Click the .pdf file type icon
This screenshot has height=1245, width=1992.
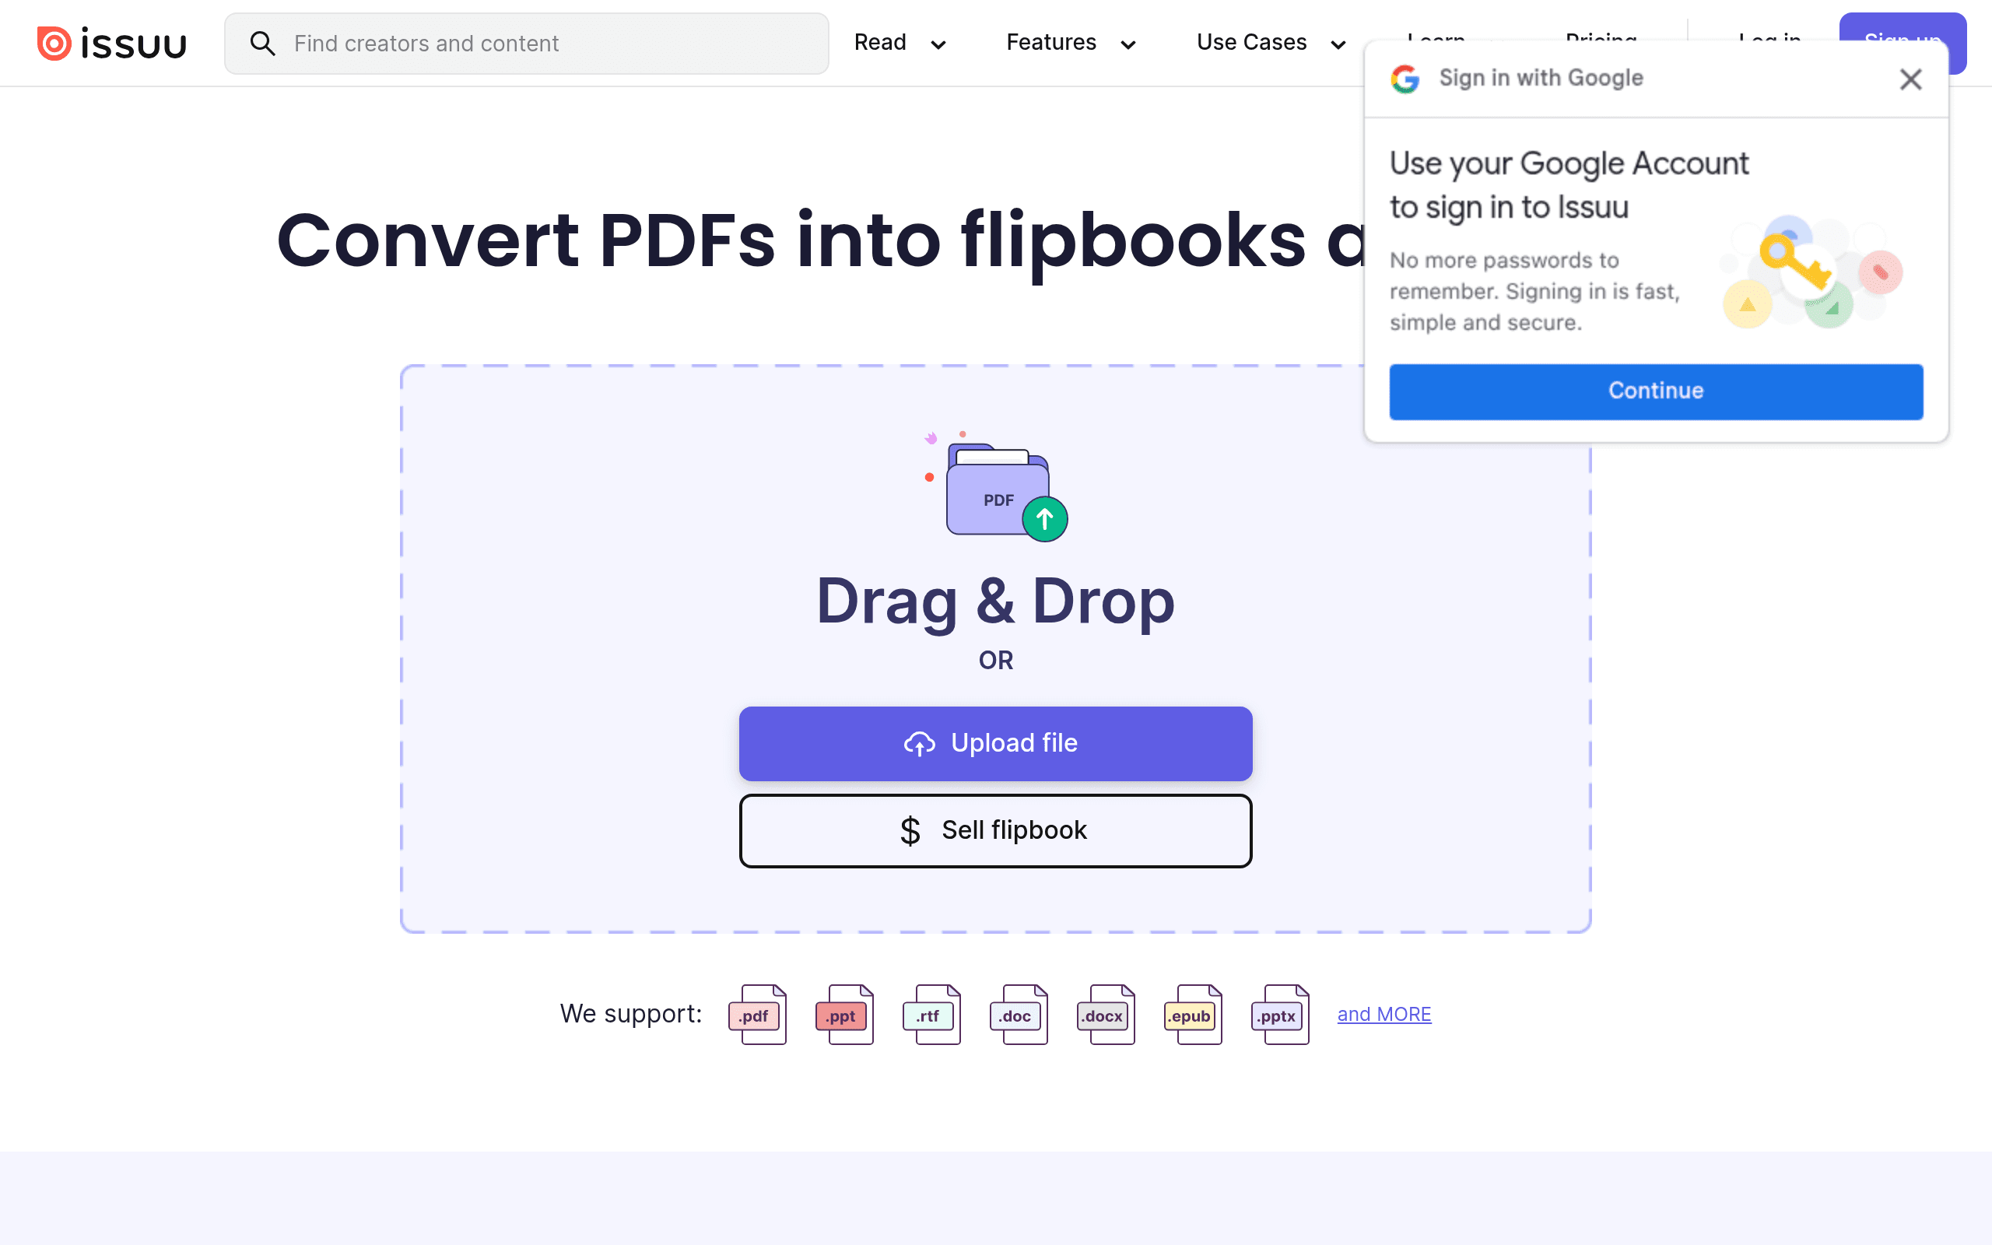coord(757,1015)
